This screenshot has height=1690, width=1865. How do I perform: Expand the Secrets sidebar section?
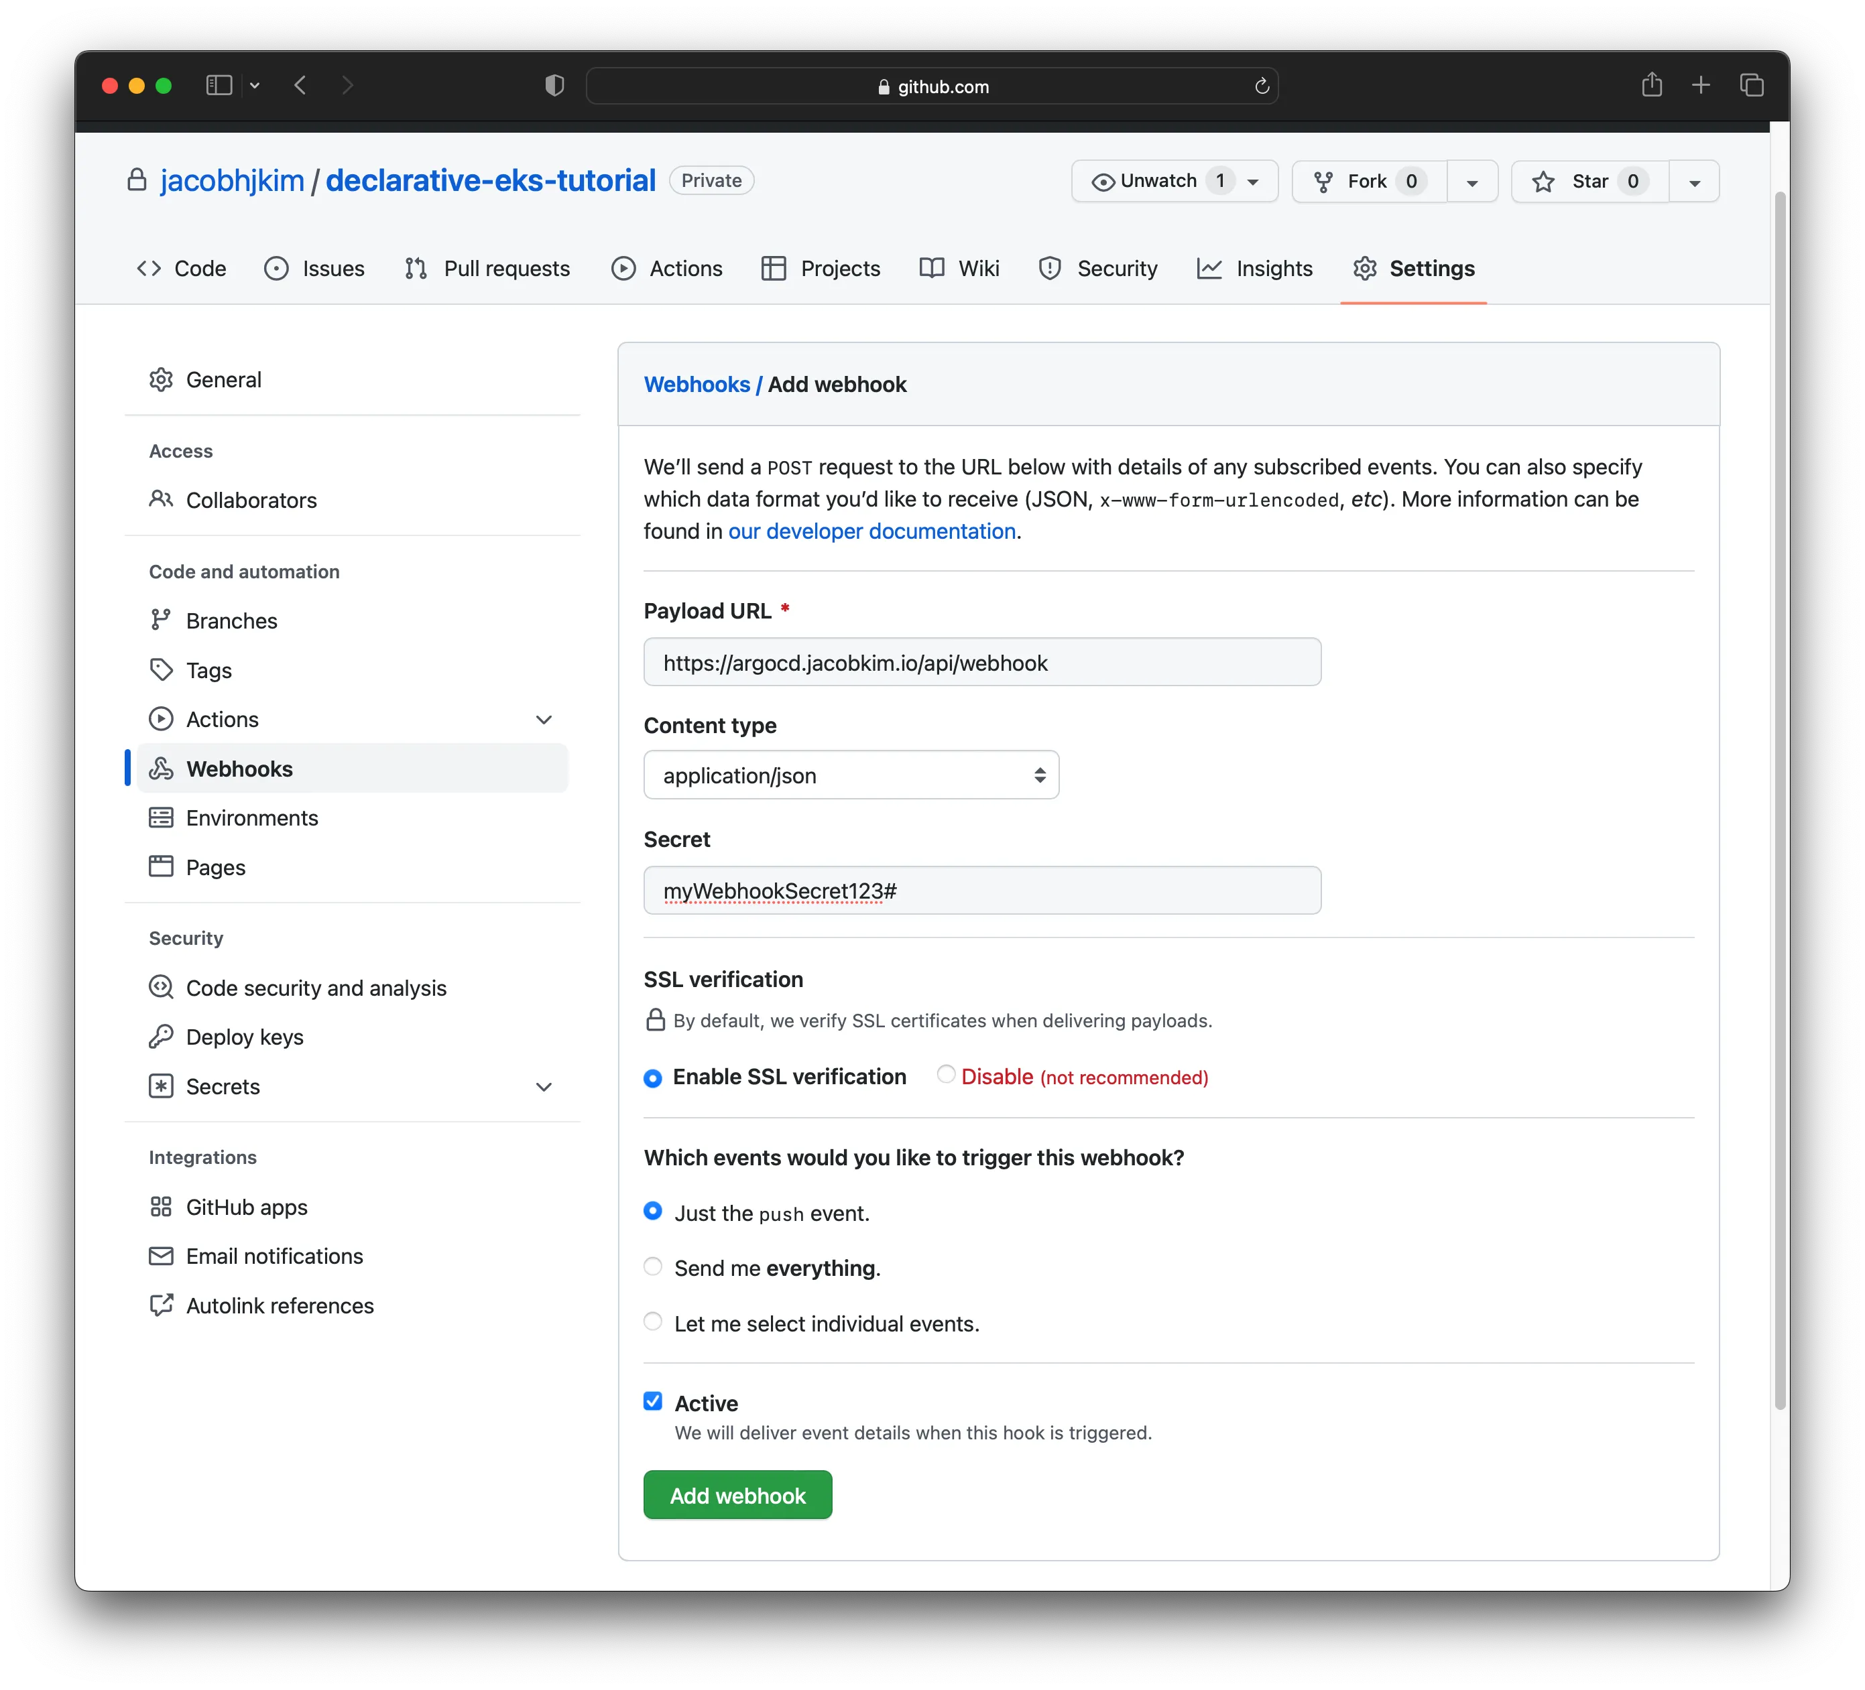click(544, 1086)
